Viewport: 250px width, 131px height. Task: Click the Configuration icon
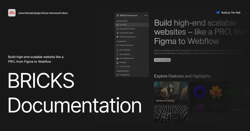coord(117,75)
